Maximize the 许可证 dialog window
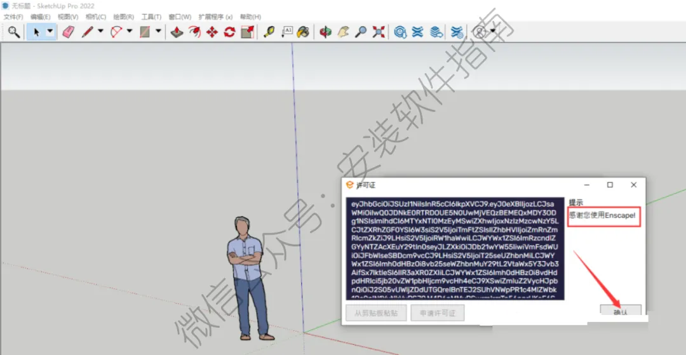The width and height of the screenshot is (686, 355). [x=610, y=185]
